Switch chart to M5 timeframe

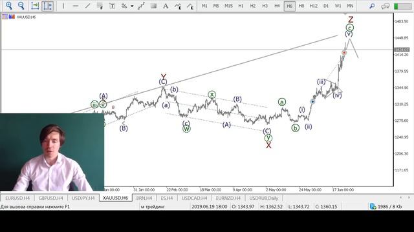click(x=216, y=6)
